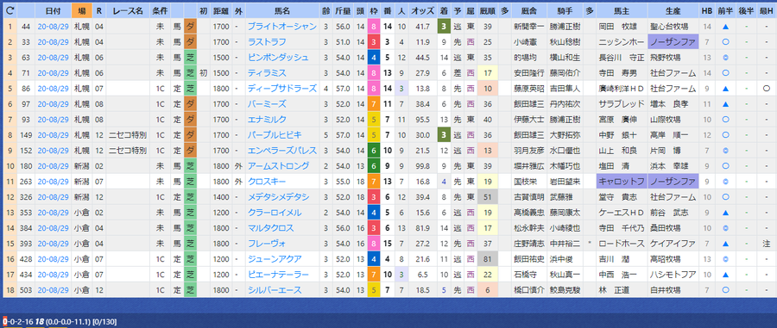The width and height of the screenshot is (777, 328).
Task: Click the odds value 6.5
Action: (424, 275)
